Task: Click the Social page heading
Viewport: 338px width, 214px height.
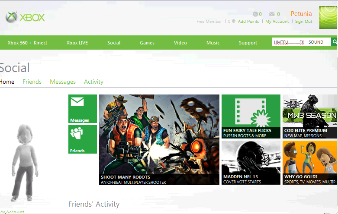Action: pyautogui.click(x=15, y=68)
